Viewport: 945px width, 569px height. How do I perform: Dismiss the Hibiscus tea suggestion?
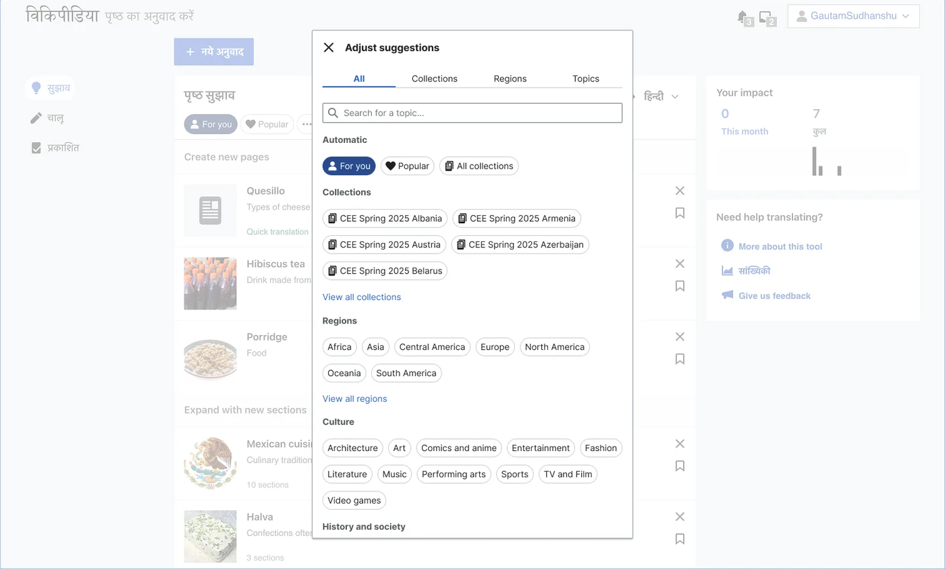tap(680, 264)
